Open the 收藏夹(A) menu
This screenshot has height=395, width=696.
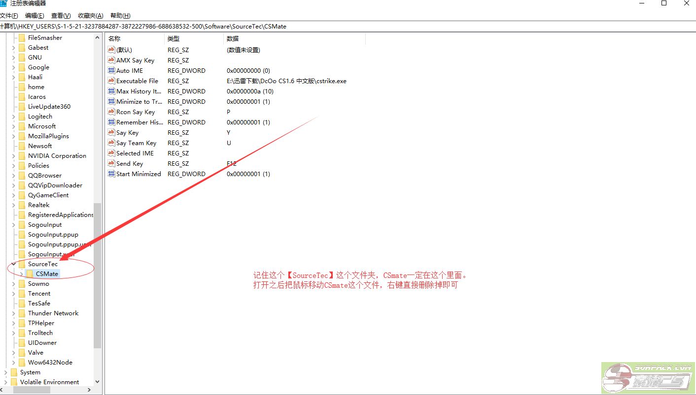pyautogui.click(x=91, y=16)
